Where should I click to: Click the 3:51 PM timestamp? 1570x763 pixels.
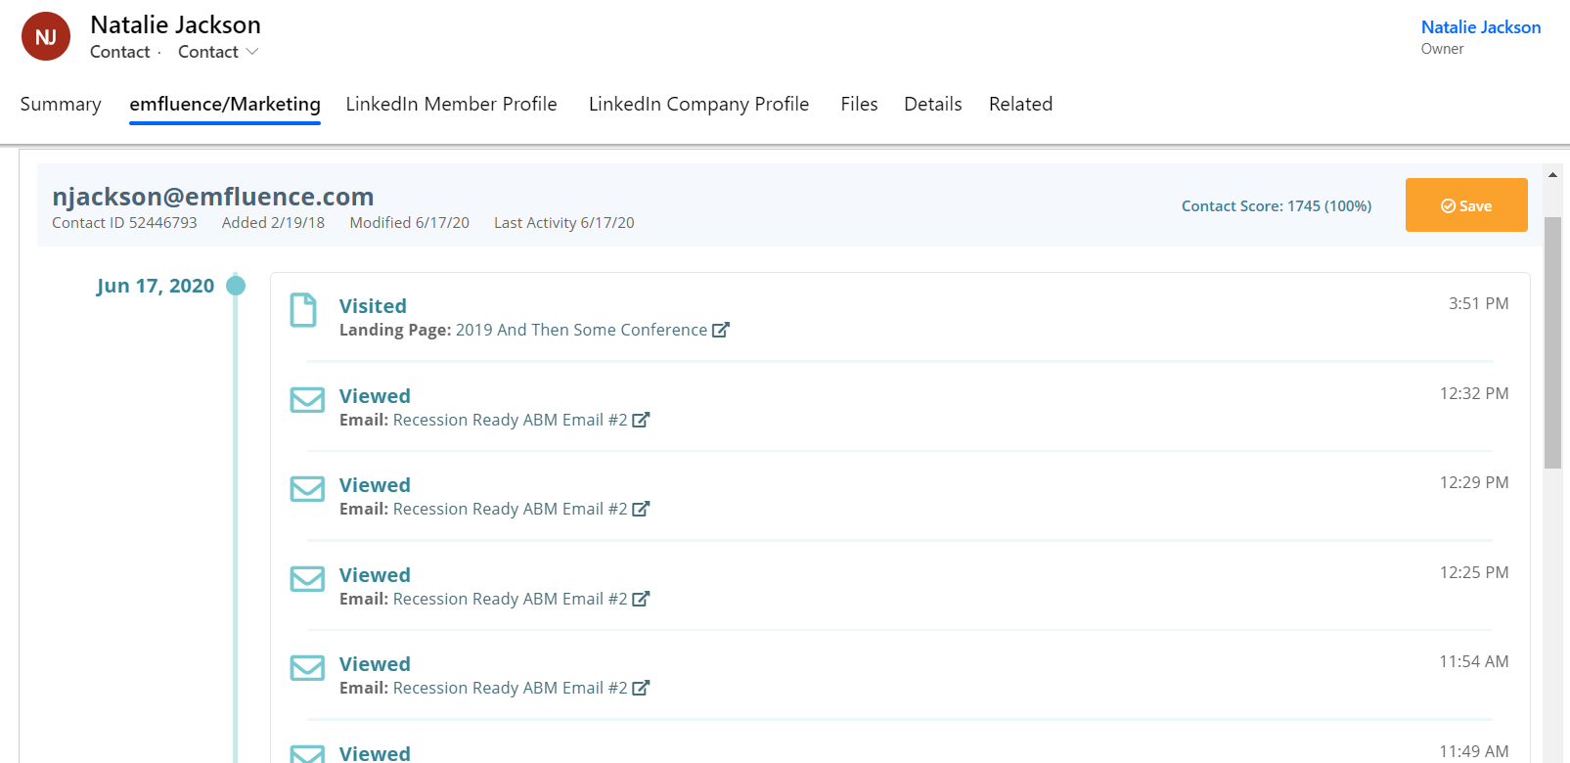1478,303
